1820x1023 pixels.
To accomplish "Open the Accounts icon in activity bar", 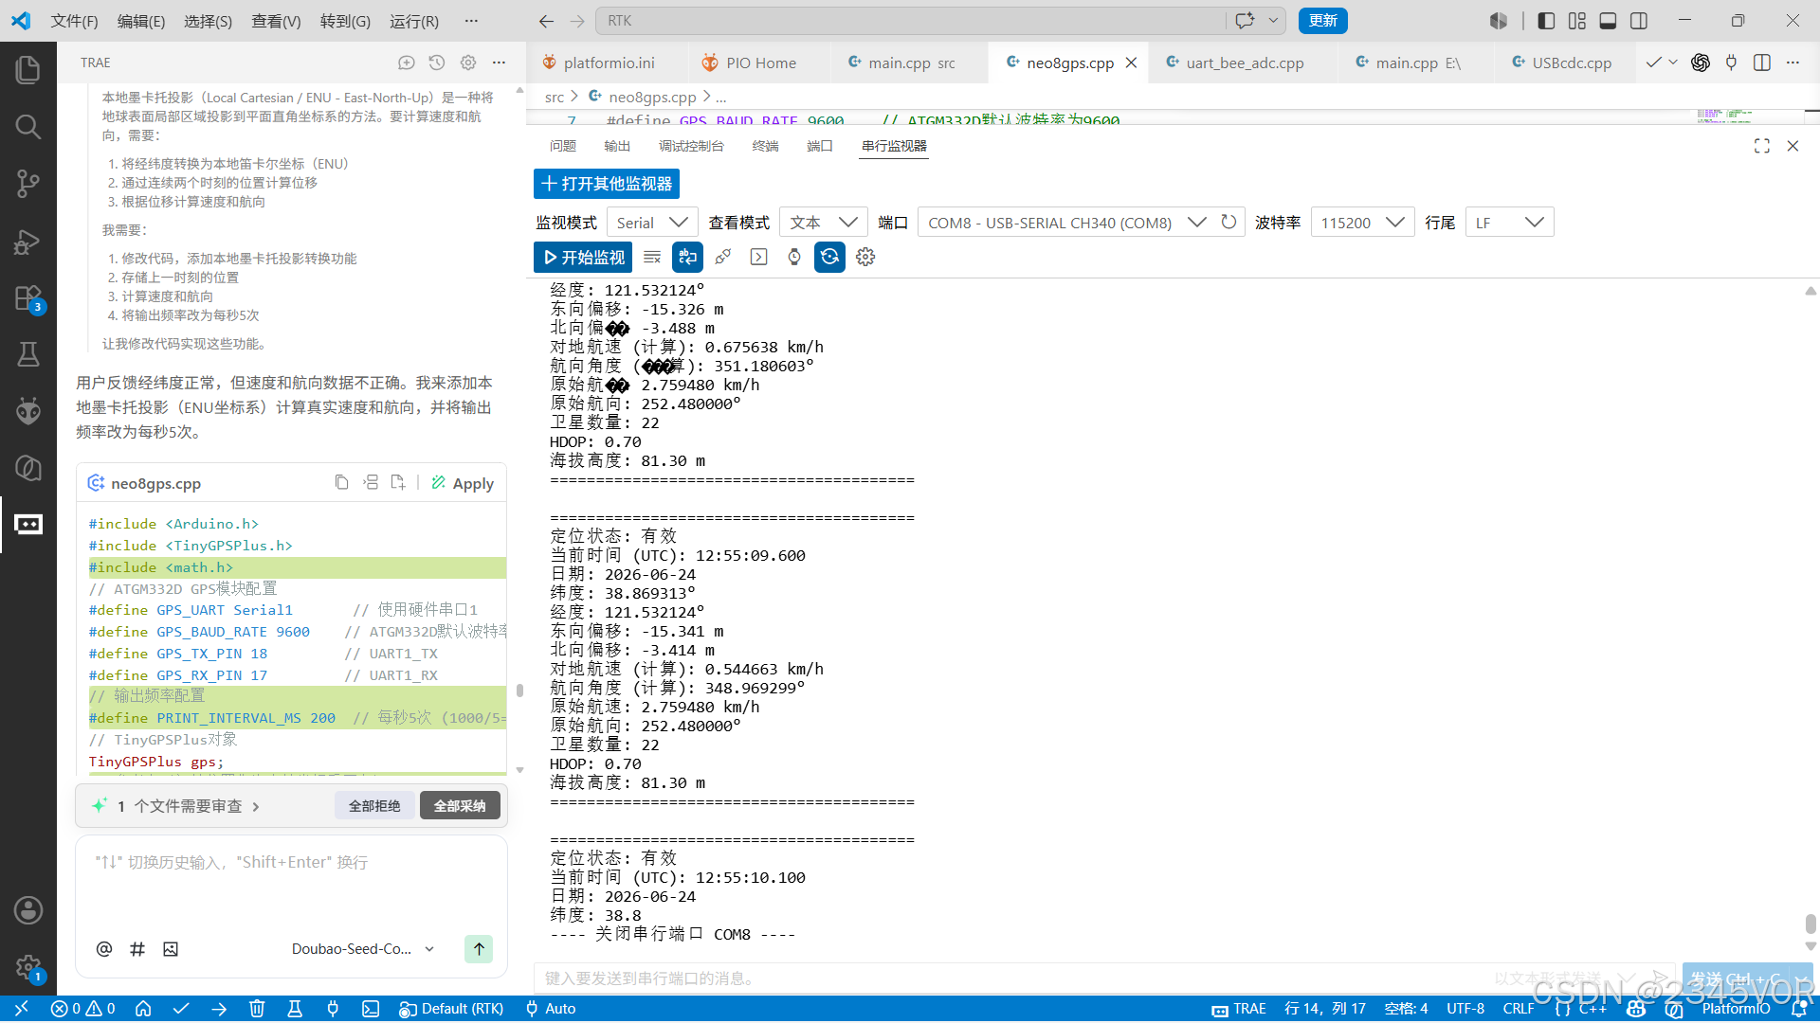I will click(x=28, y=910).
